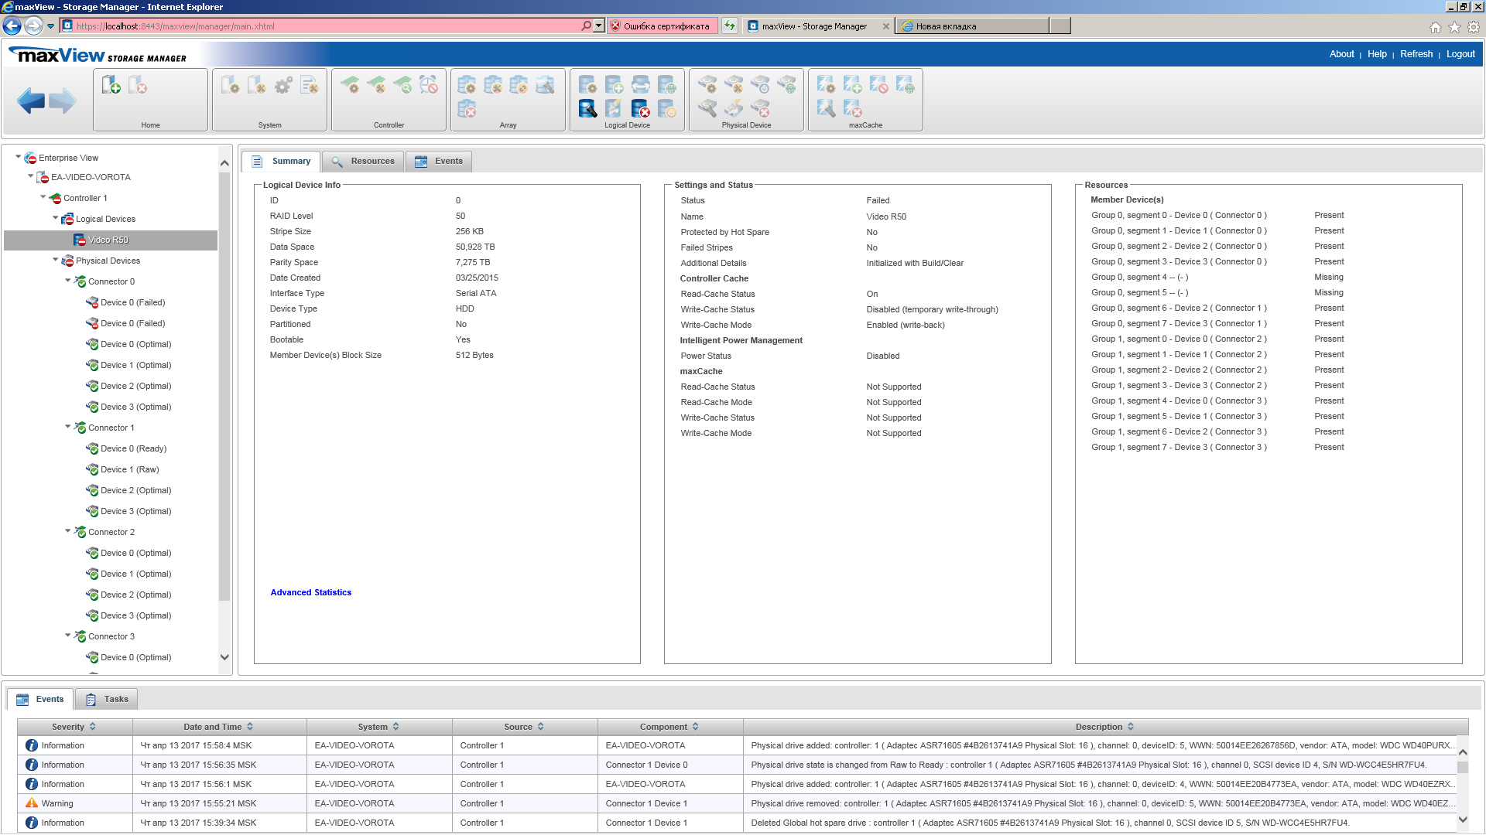Open the IE address bar dropdown arrow
1486x835 pixels.
[x=598, y=26]
